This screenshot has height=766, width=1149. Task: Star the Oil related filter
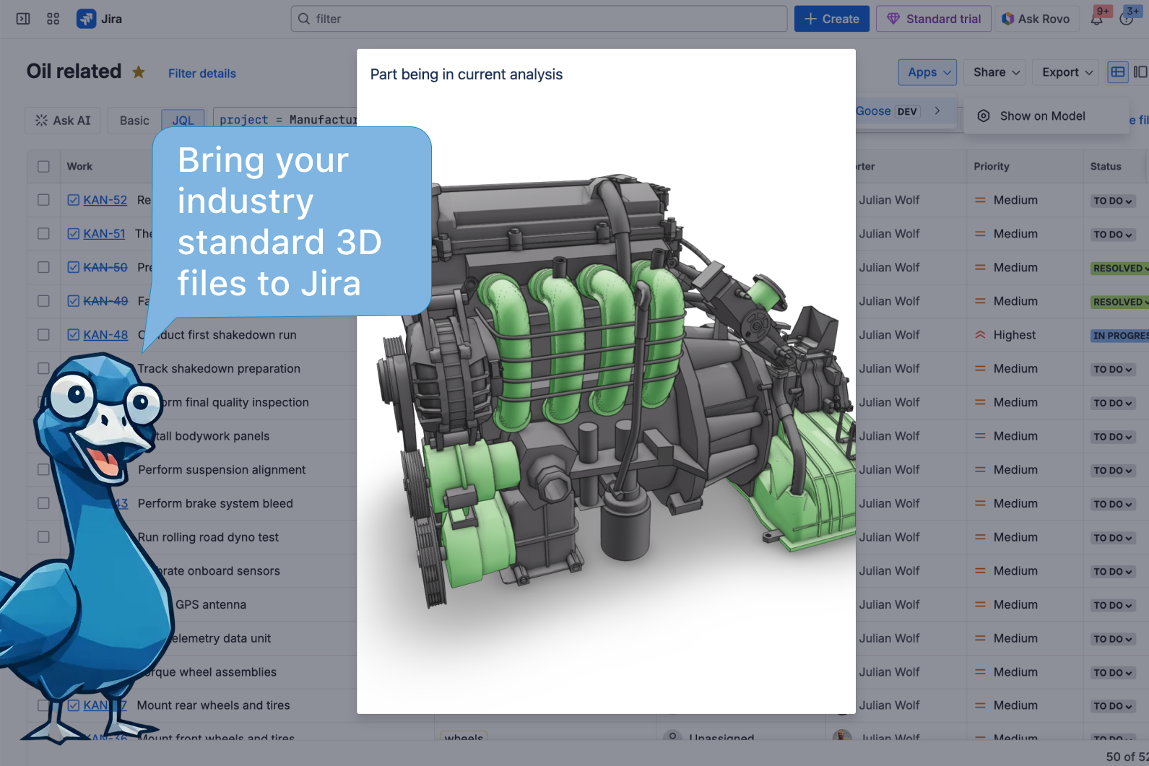[139, 72]
